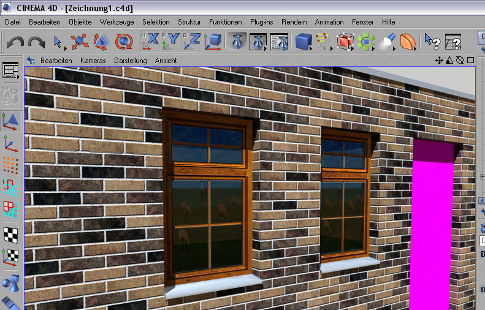Image resolution: width=485 pixels, height=310 pixels.
Task: Expand light objects flyout arrow
Action: [x=394, y=49]
